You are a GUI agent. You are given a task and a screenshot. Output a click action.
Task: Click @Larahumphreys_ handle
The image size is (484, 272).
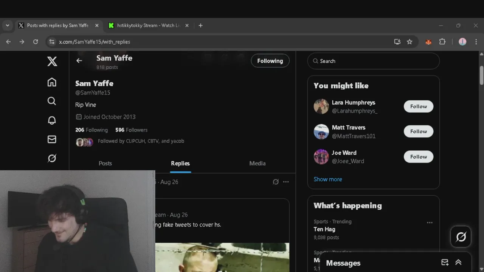pos(354,111)
